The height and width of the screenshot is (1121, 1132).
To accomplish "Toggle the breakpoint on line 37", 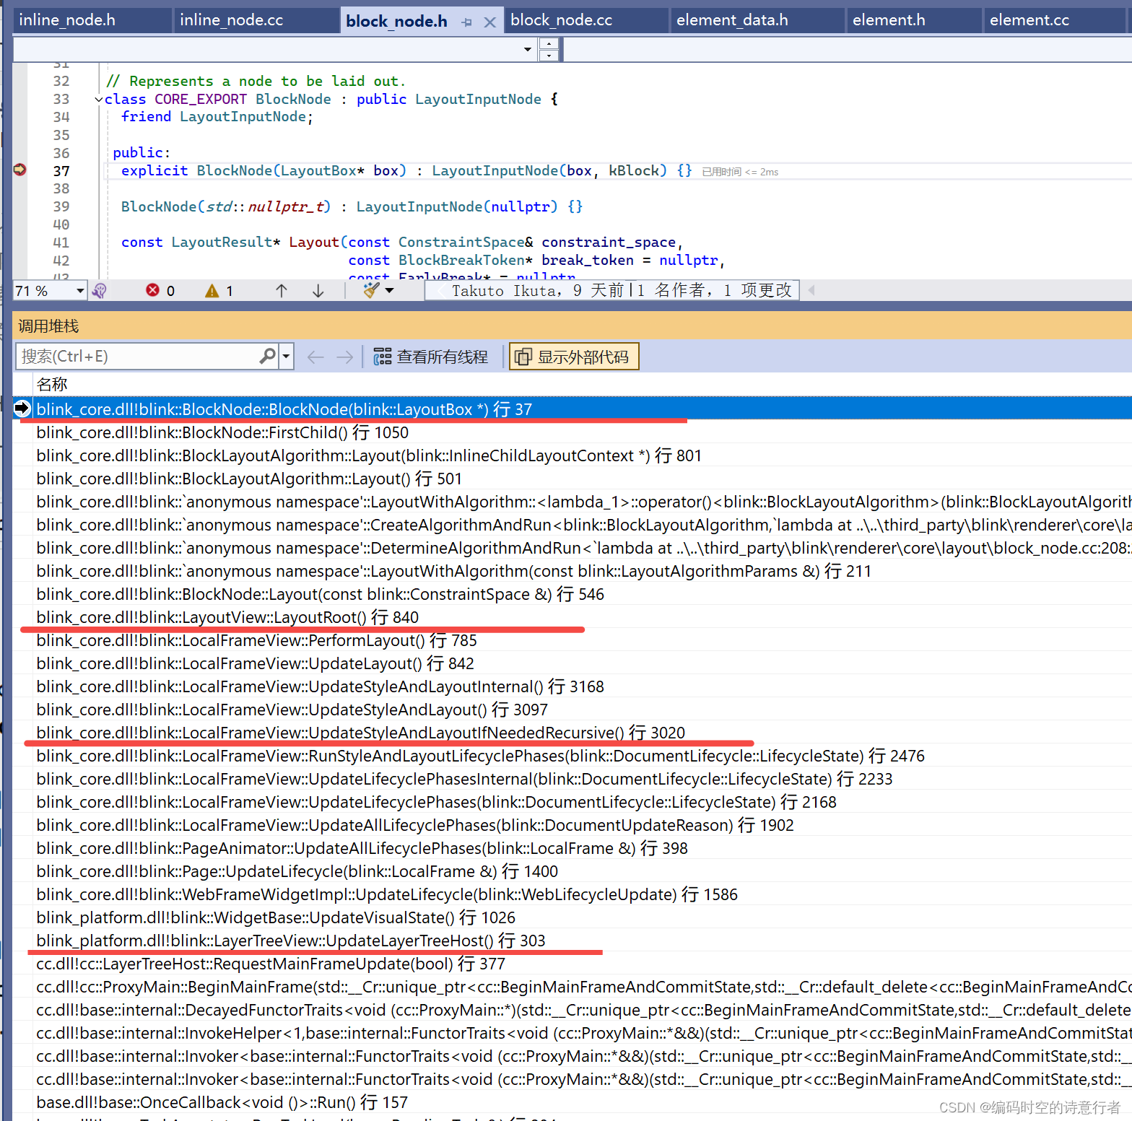I will point(19,170).
